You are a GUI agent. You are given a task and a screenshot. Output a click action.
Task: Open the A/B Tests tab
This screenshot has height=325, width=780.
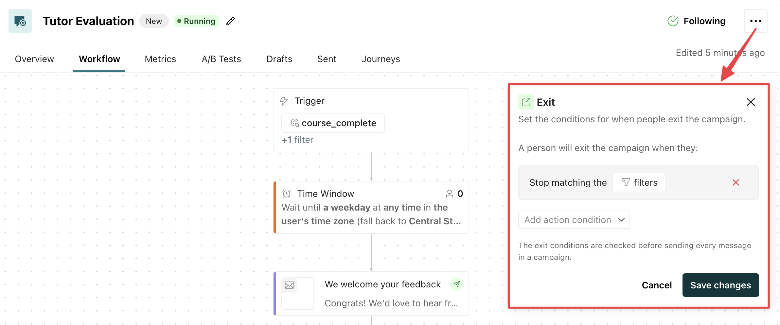point(221,59)
